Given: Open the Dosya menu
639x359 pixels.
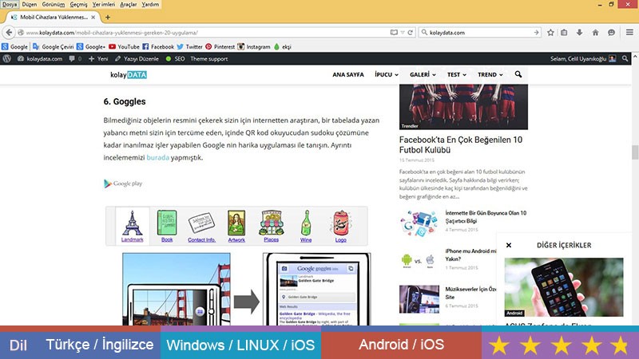Looking at the screenshot, I should (x=10, y=5).
